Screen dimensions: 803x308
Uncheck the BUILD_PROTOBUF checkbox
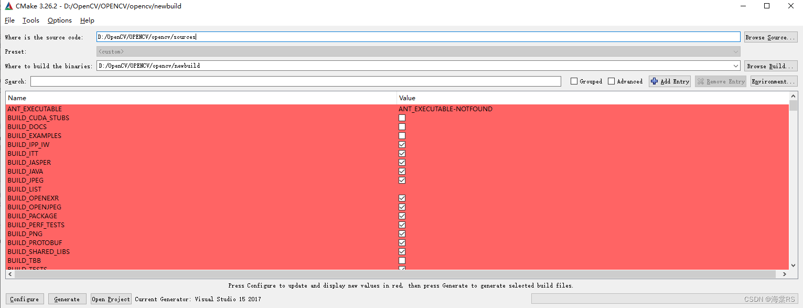click(402, 243)
